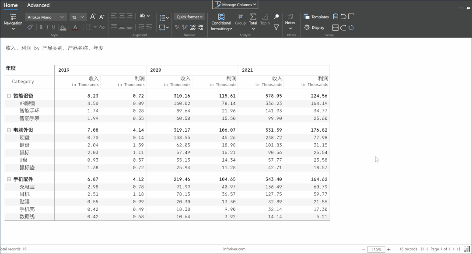472x254 pixels.
Task: Open Display settings
Action: point(314,28)
